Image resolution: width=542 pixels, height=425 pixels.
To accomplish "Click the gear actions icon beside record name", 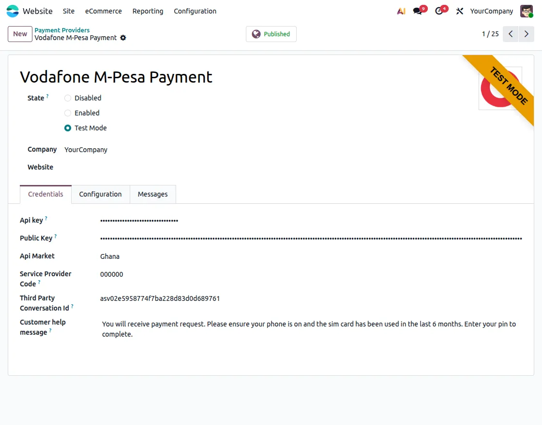I will (x=123, y=38).
